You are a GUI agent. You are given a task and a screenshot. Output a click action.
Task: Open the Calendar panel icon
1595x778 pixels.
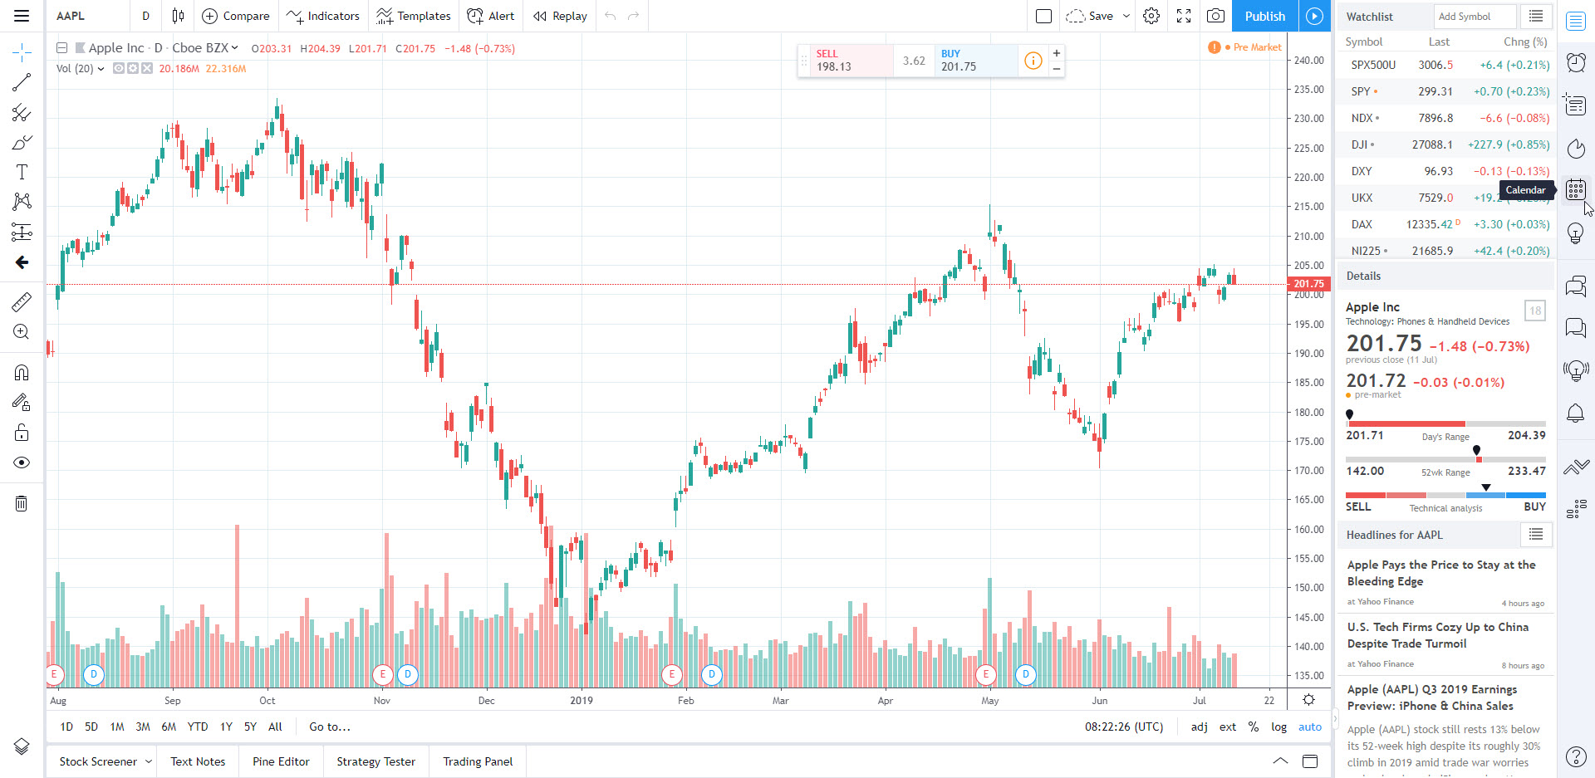pyautogui.click(x=1576, y=190)
